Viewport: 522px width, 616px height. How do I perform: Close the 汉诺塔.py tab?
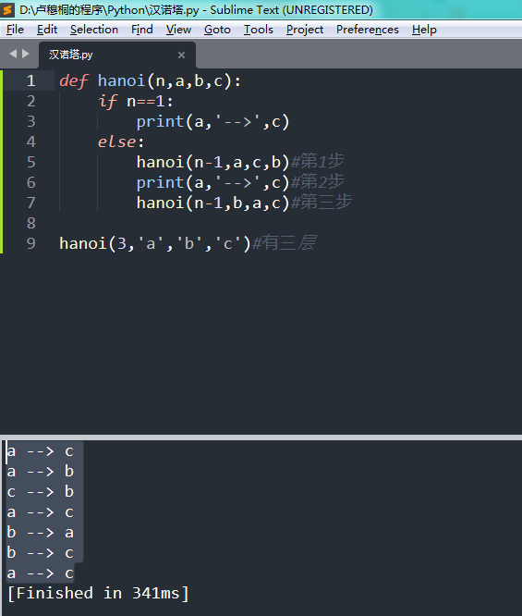[x=181, y=55]
